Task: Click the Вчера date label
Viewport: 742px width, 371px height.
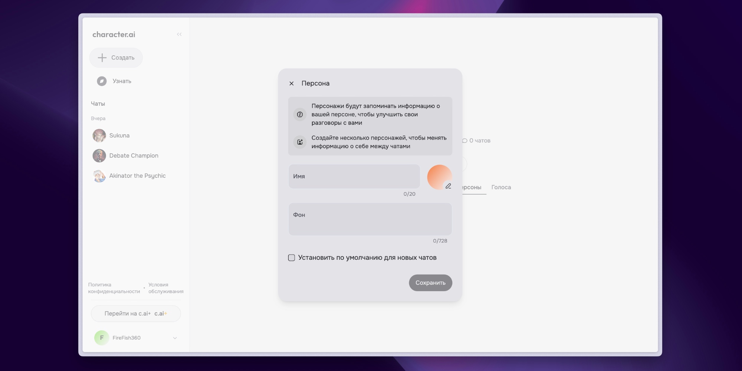Action: click(98, 118)
